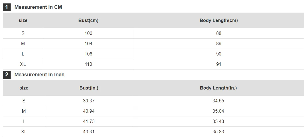Image resolution: width=306 pixels, height=139 pixels.
Task: Click the body length value 35.43
Action: (x=218, y=122)
